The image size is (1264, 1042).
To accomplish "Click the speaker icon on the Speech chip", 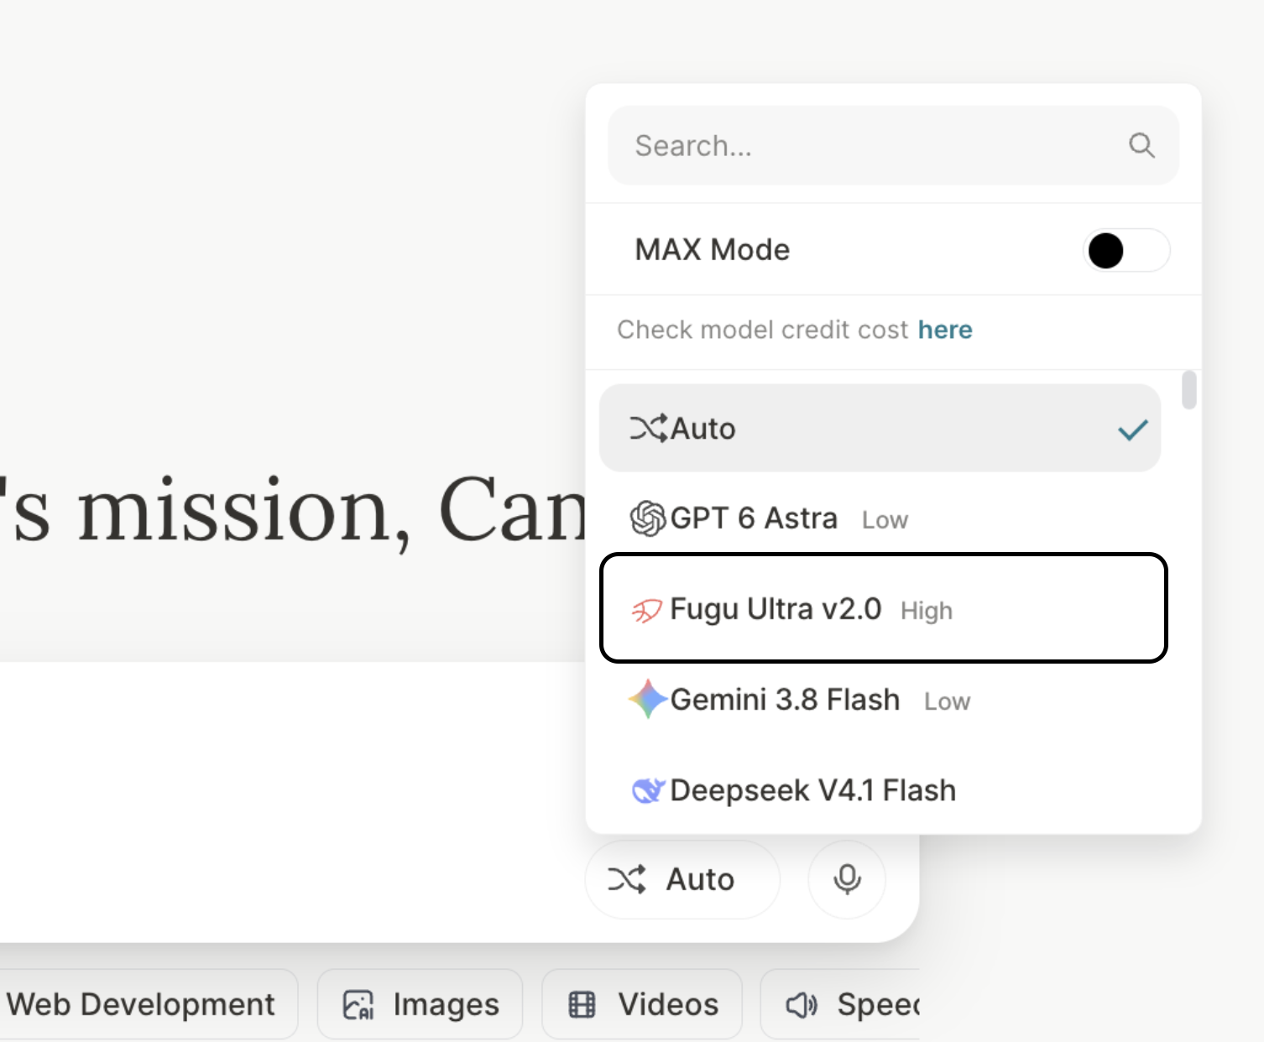I will [802, 1004].
